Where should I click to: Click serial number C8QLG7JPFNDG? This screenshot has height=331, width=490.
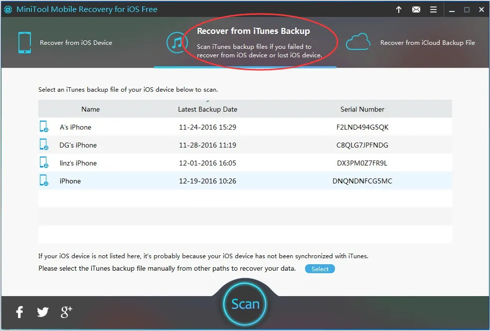(x=362, y=145)
